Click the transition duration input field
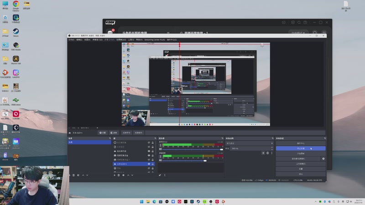Viewport: 365px width, 205px height. coord(250,149)
